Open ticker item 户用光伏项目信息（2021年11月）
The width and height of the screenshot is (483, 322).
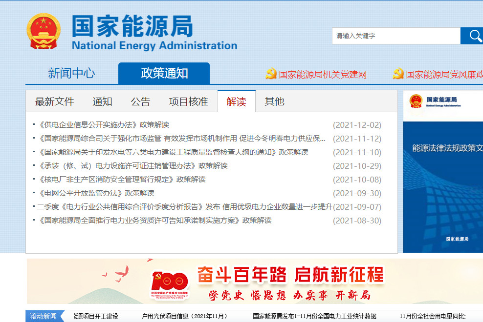(x=184, y=316)
